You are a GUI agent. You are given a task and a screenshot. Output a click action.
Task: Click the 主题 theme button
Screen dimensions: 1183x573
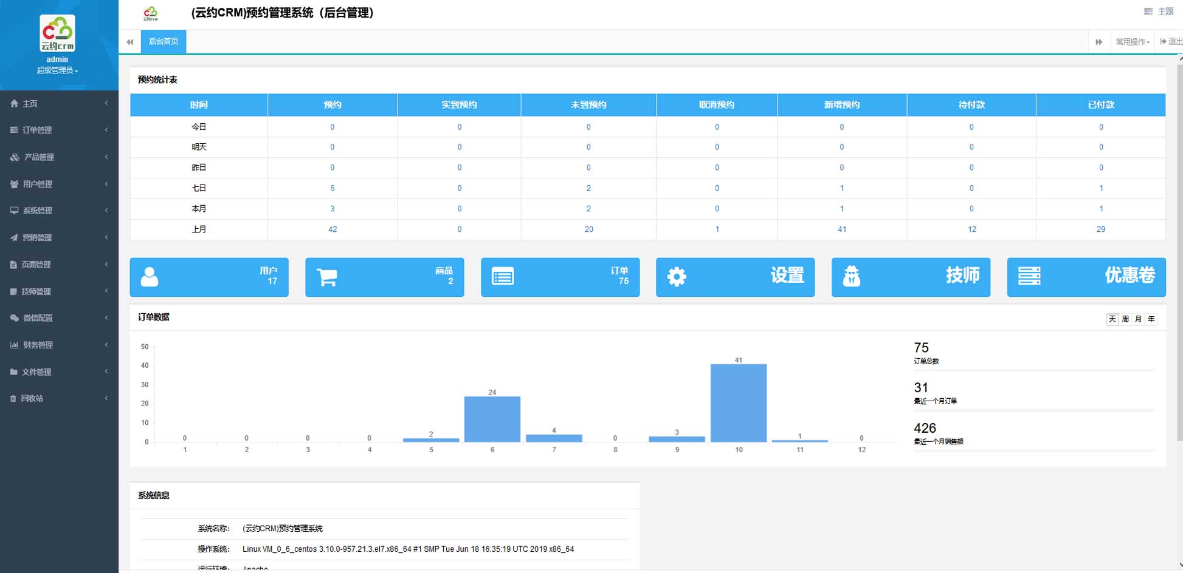tap(1159, 12)
